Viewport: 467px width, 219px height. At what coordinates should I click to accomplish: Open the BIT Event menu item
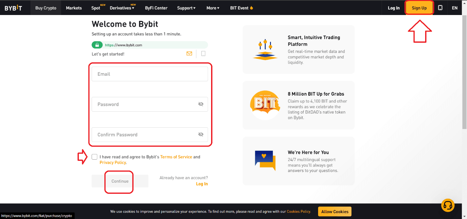click(242, 8)
